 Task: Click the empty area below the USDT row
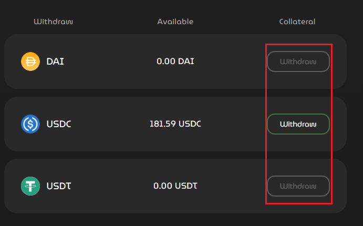pos(175,220)
